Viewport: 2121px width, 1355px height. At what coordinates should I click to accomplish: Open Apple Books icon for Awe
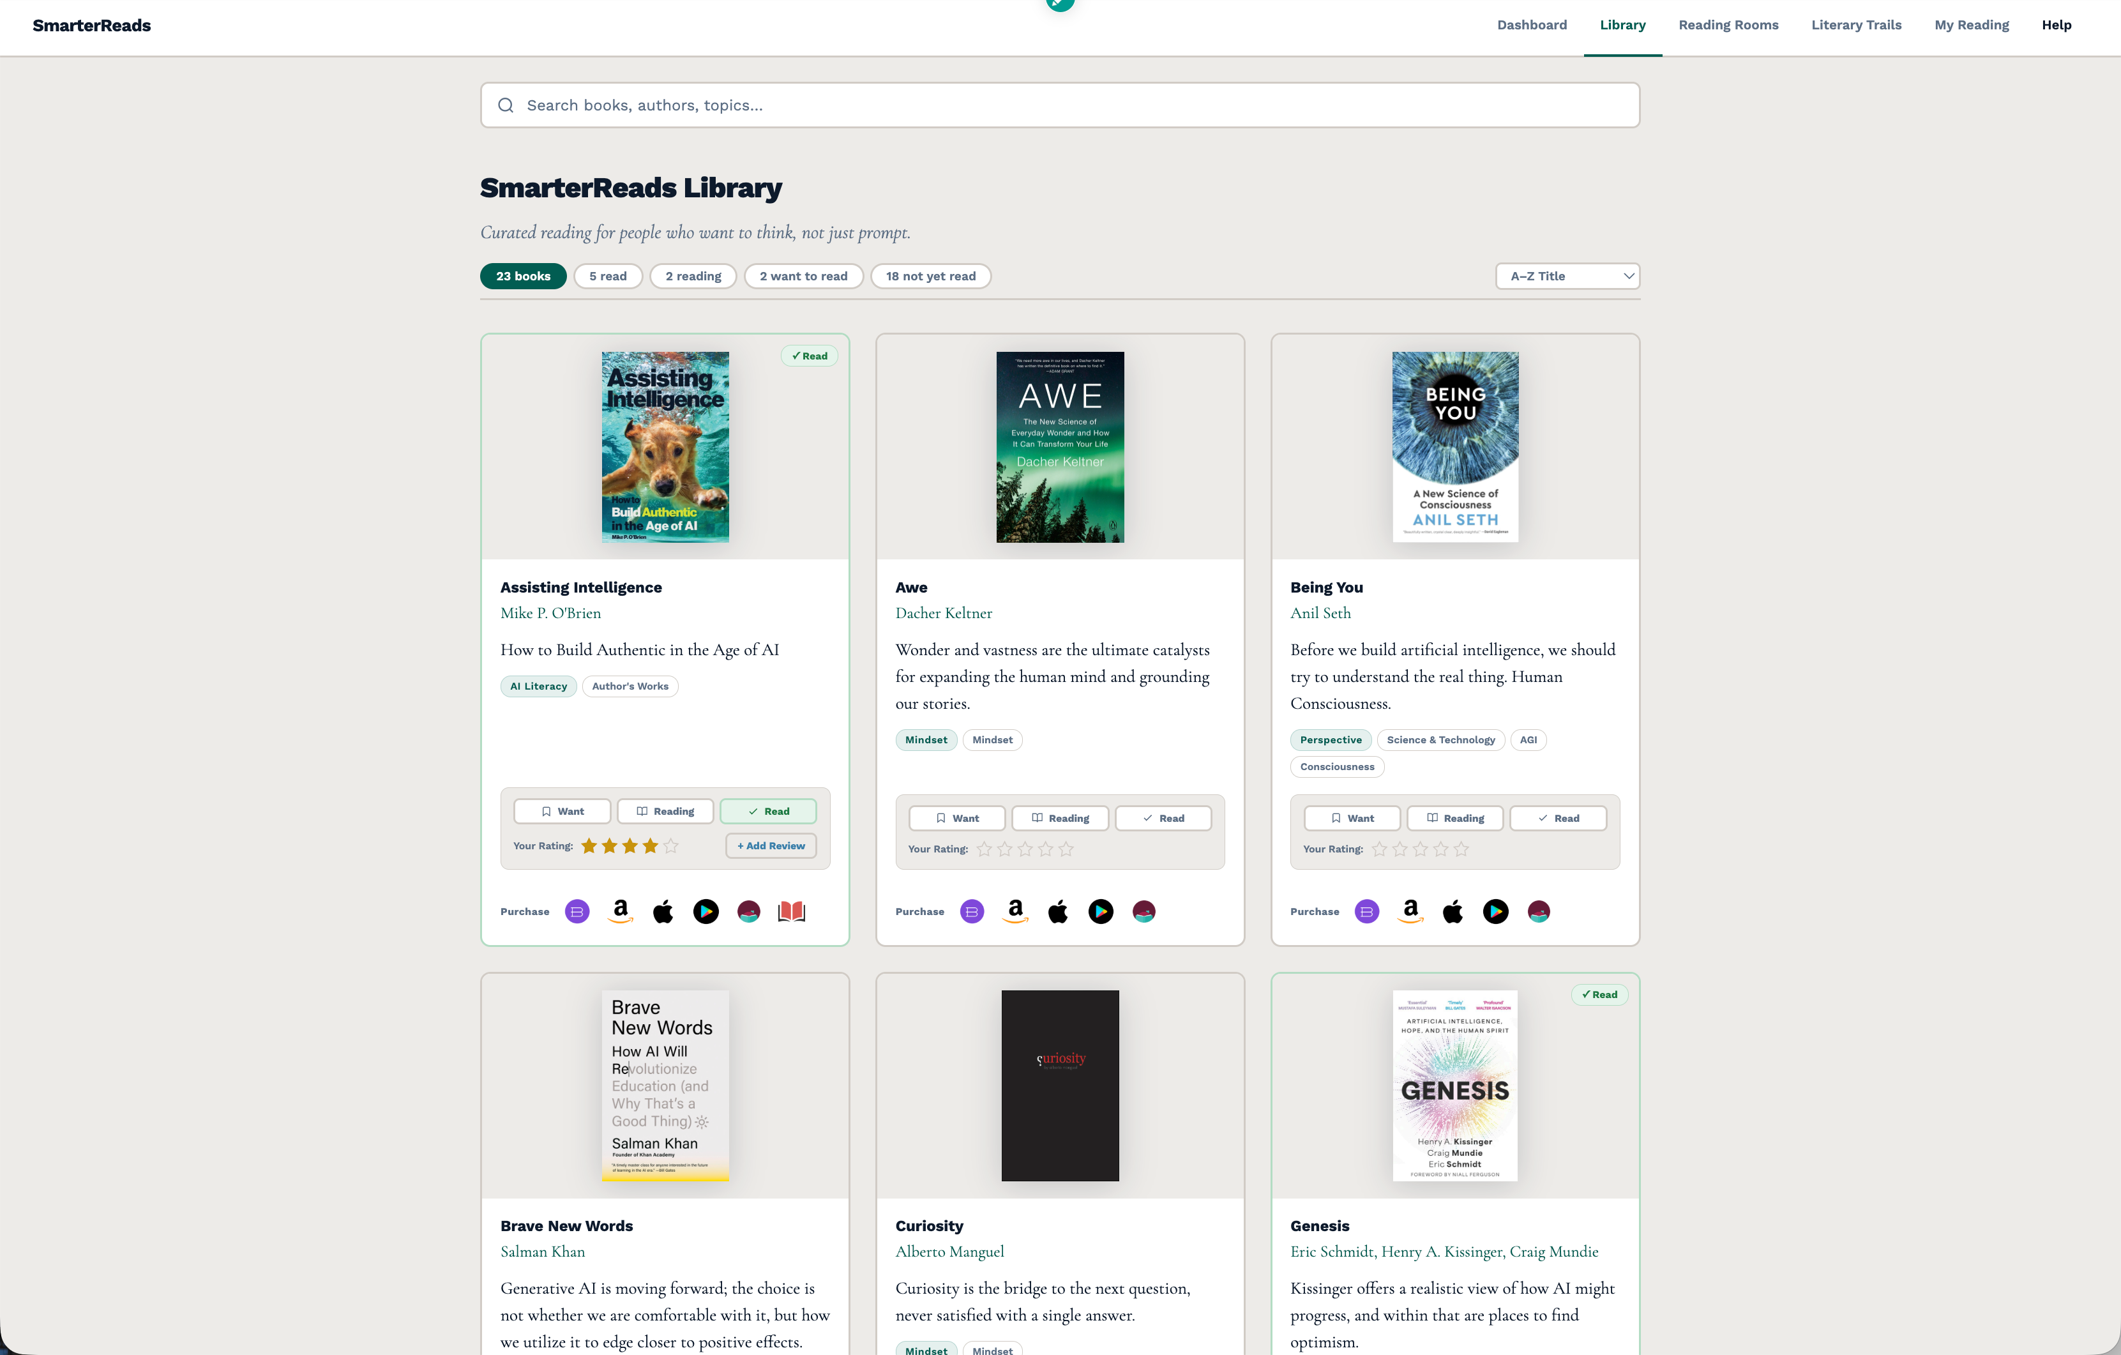click(1058, 911)
